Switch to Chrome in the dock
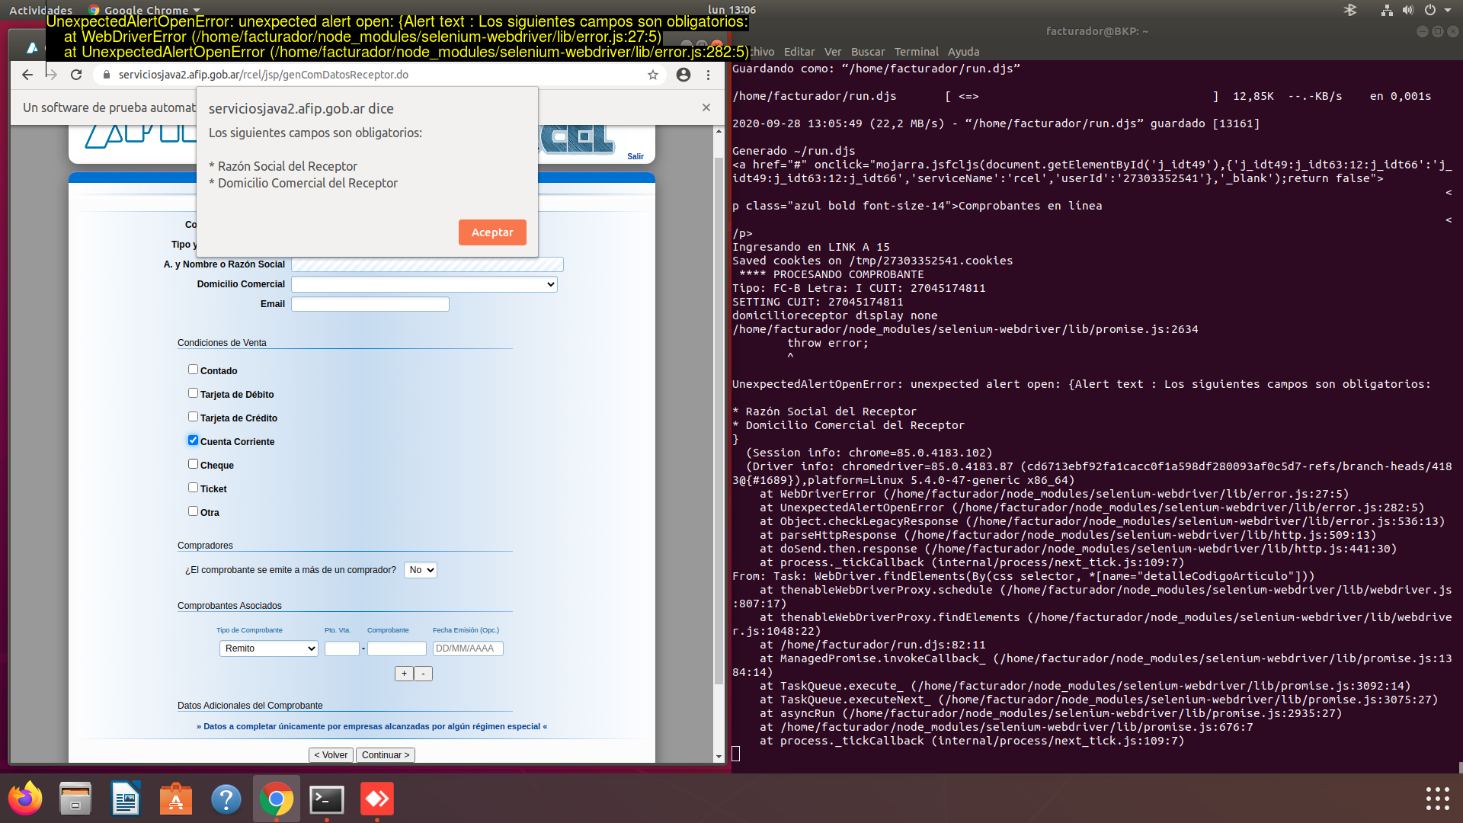The width and height of the screenshot is (1463, 823). 277,799
